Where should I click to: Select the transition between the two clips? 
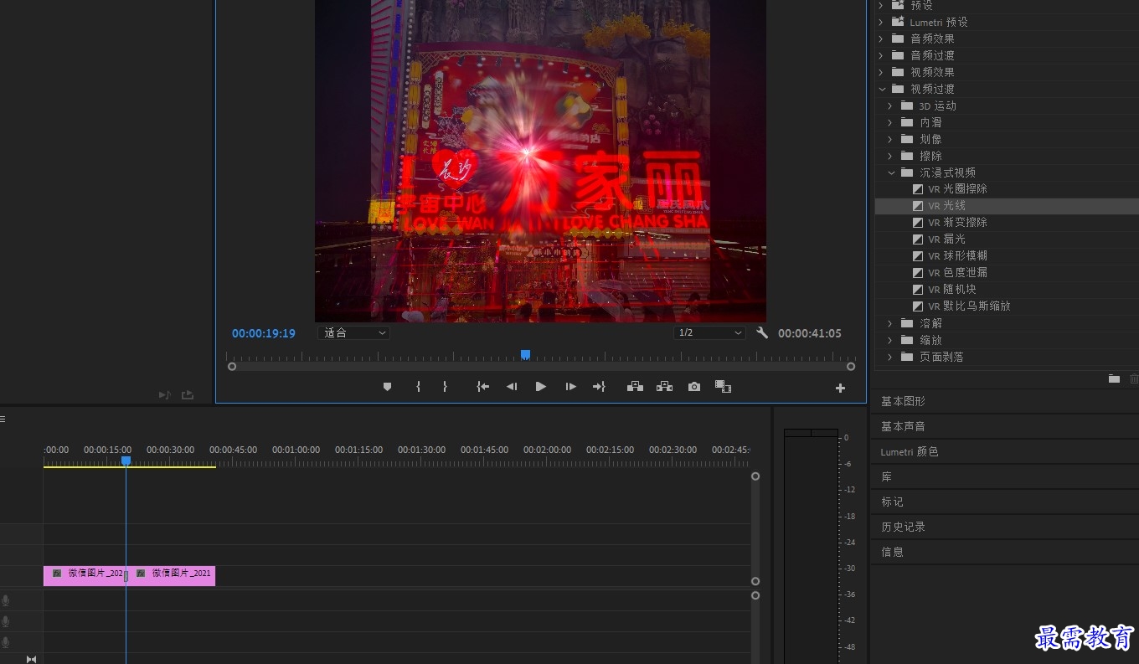tap(126, 576)
